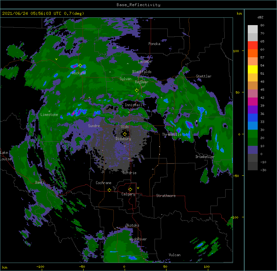Pick the royal blue 33-36 dBZ swatch

point(253,117)
